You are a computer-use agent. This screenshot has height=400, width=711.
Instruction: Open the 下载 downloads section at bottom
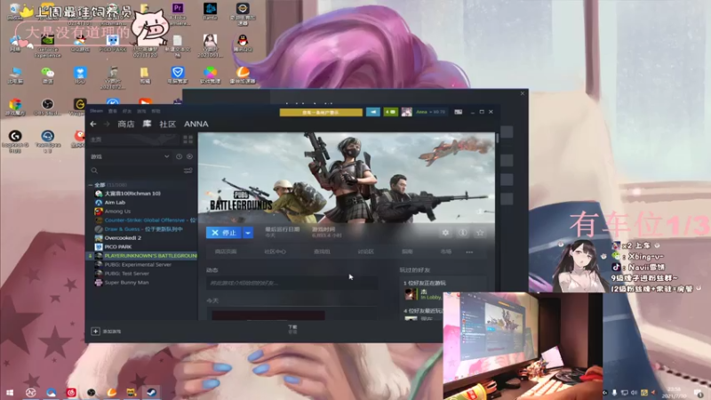292,329
